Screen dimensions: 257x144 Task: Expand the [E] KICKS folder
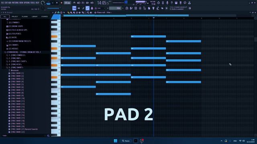tap(12, 37)
